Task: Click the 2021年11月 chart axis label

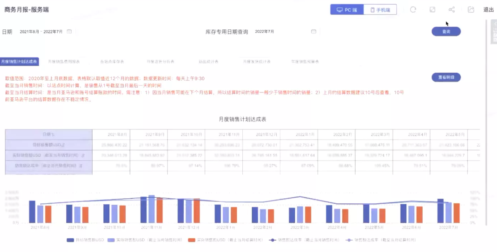Action: pos(151,227)
